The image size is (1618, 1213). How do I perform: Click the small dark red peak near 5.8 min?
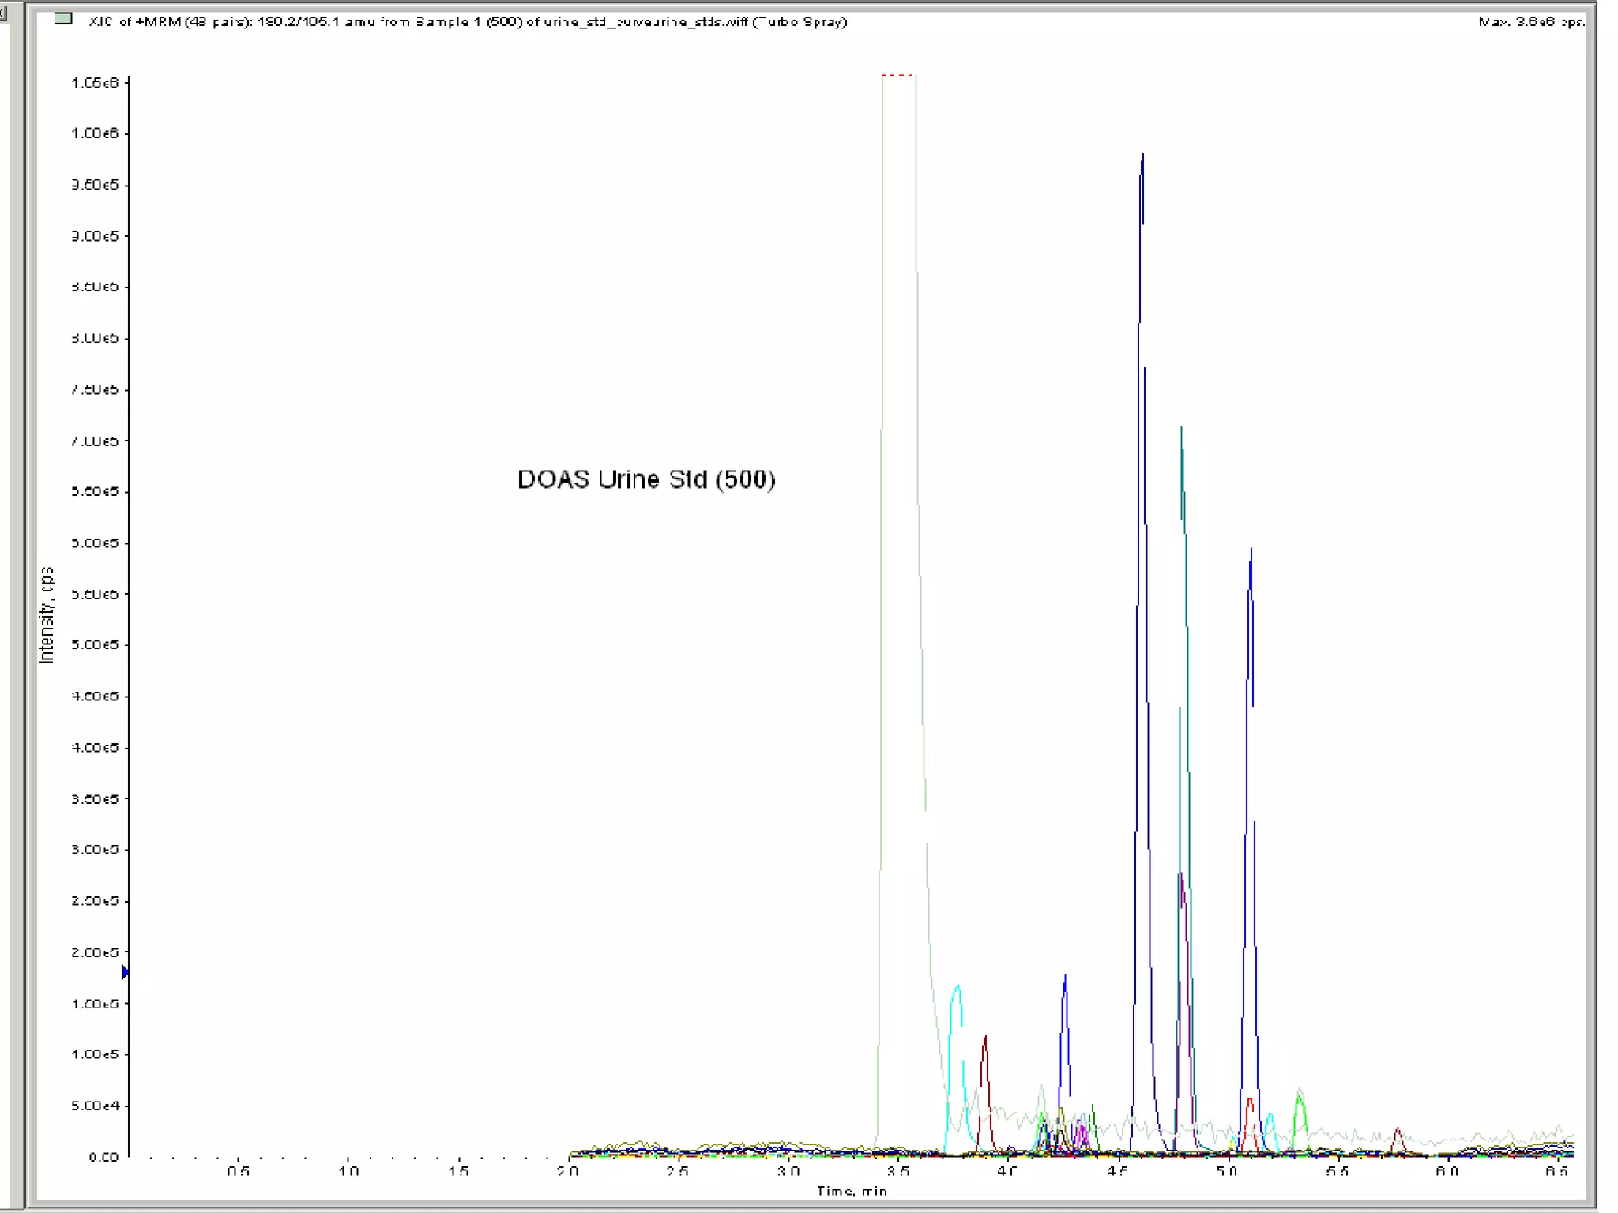coord(1398,1130)
